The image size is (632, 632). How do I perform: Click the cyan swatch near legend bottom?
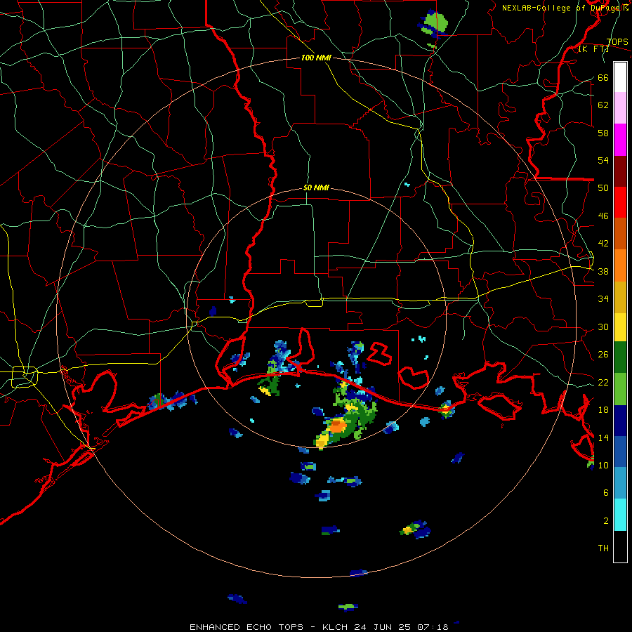pyautogui.click(x=620, y=515)
